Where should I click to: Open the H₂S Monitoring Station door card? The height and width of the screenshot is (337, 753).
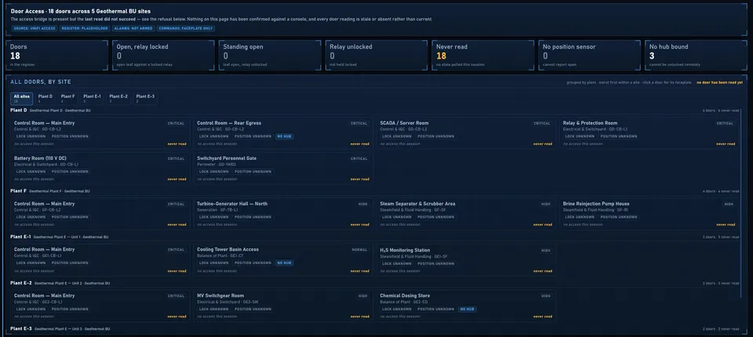click(x=466, y=259)
